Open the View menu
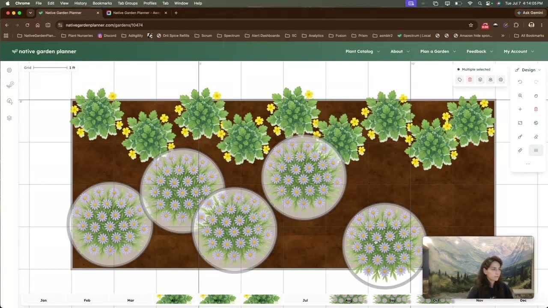The height and width of the screenshot is (308, 548). 64,3
